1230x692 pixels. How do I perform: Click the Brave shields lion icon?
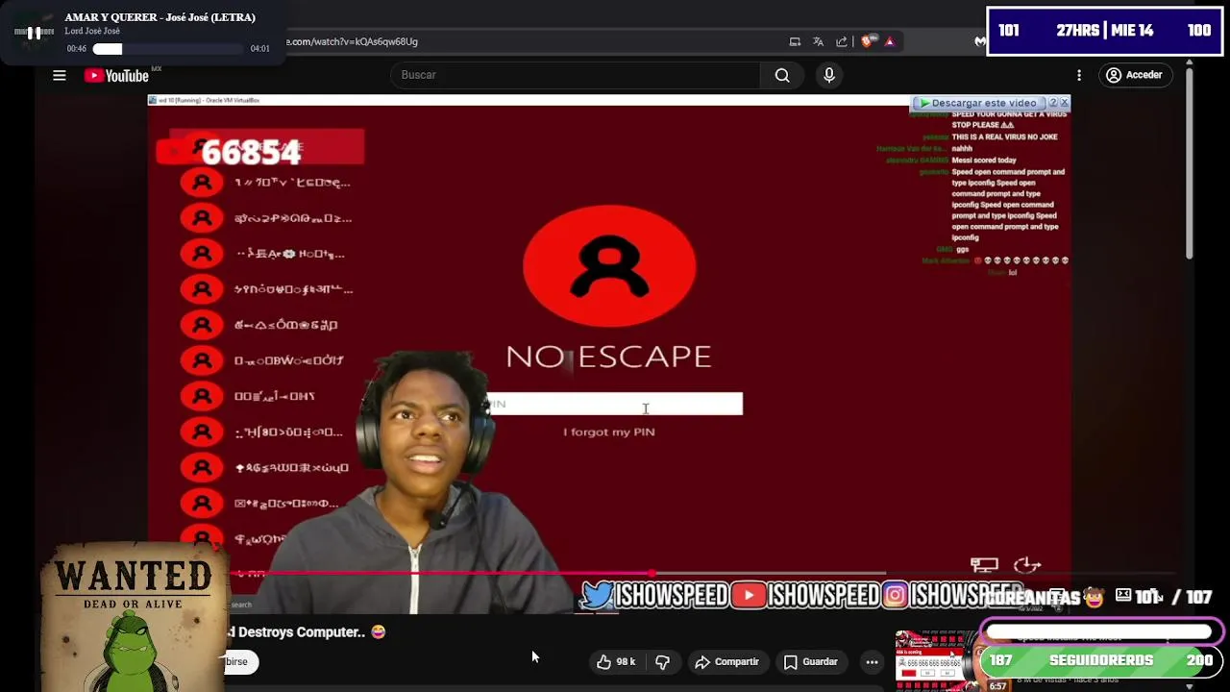click(868, 41)
